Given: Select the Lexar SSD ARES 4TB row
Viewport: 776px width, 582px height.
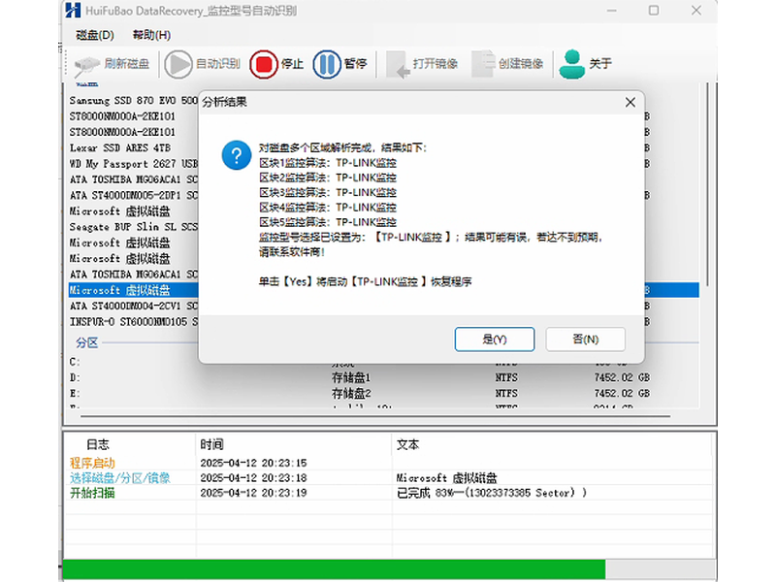Looking at the screenshot, I should 134,148.
